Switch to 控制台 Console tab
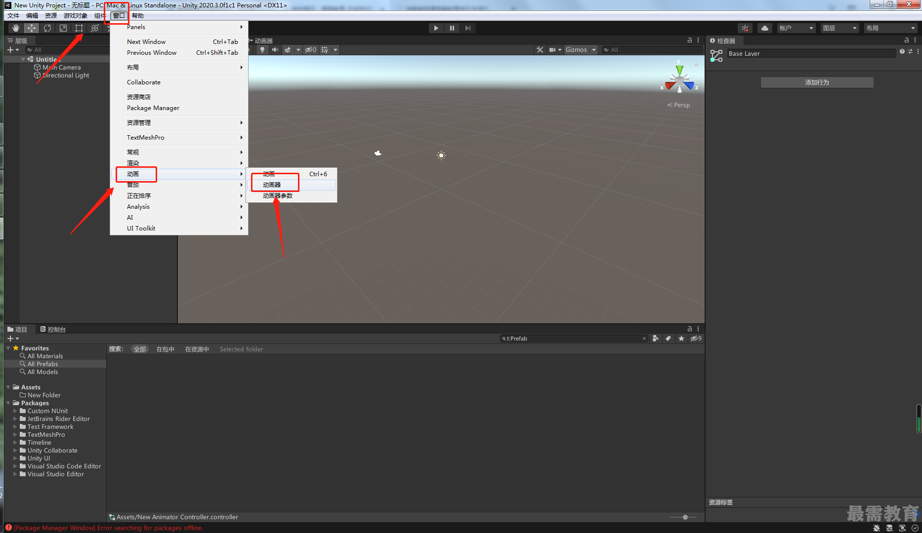 coord(53,329)
